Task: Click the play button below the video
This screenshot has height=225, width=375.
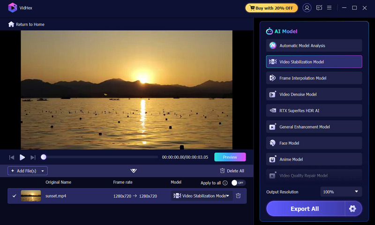Action: click(x=22, y=157)
